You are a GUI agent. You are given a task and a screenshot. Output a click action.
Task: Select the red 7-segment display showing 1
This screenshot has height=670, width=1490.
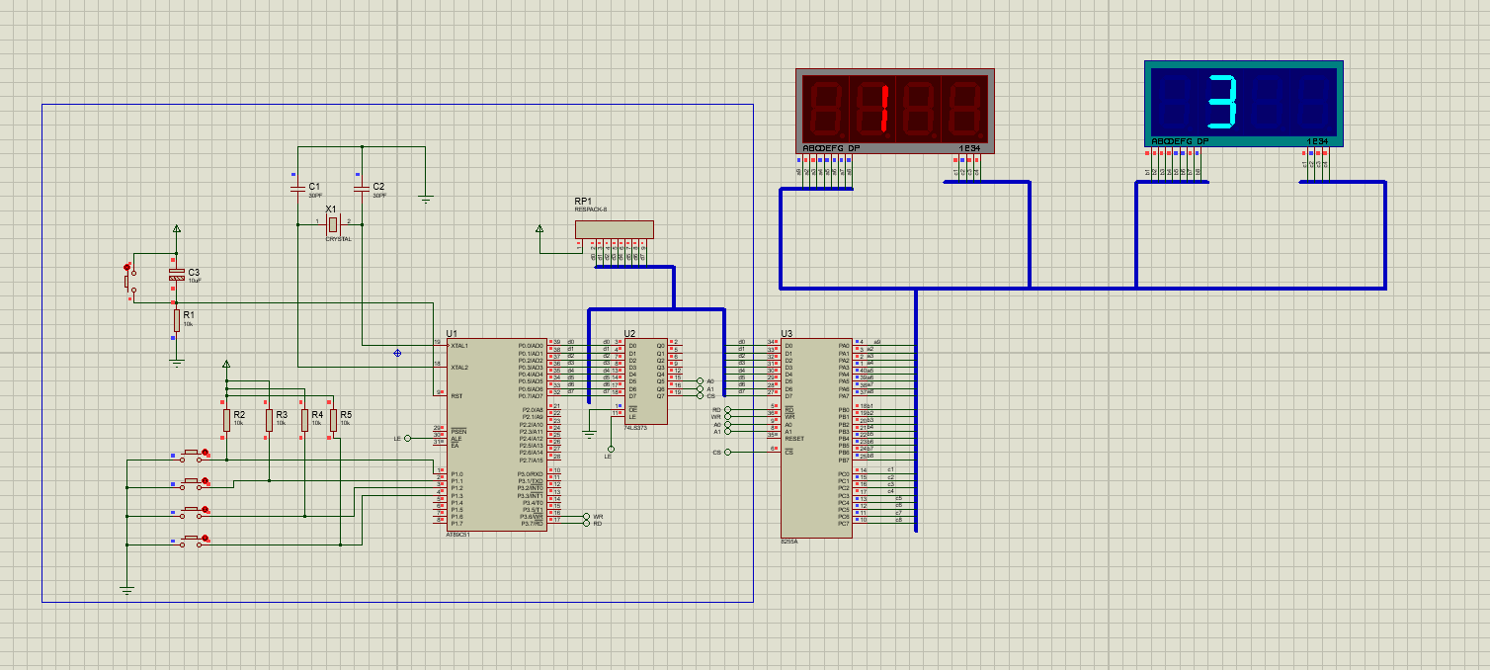point(895,112)
